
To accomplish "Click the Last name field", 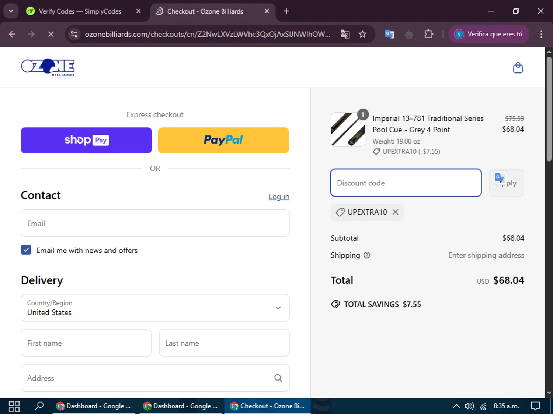I will point(224,343).
